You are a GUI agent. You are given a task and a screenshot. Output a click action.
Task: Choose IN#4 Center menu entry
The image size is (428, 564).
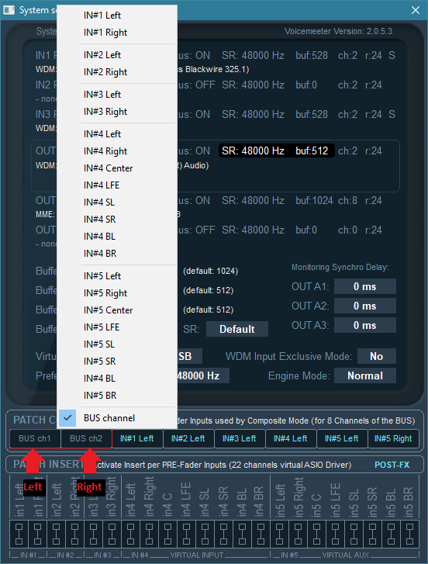[x=117, y=168]
